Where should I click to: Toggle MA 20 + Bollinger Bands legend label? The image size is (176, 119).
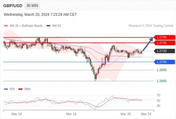pyautogui.click(x=26, y=26)
